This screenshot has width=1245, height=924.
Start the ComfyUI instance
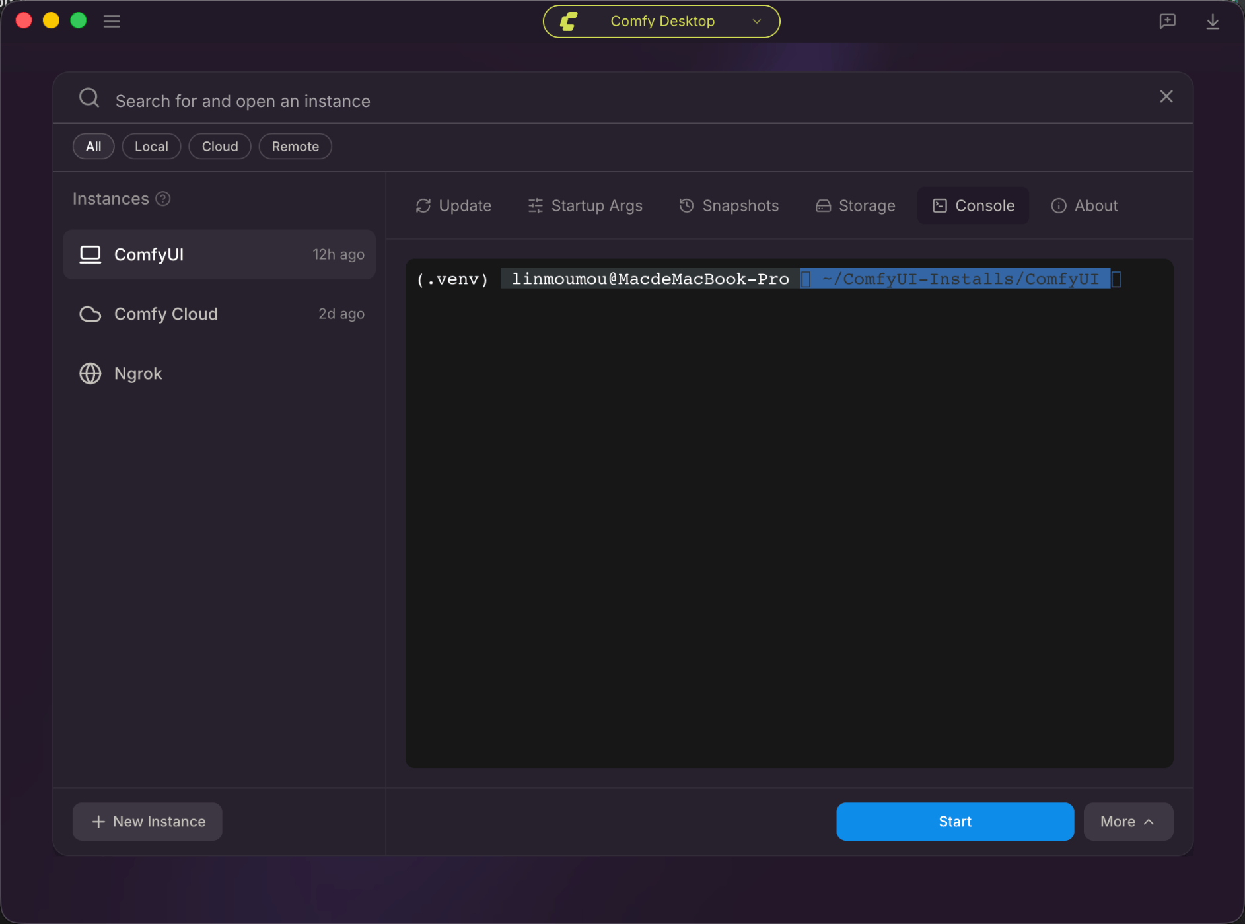(955, 821)
